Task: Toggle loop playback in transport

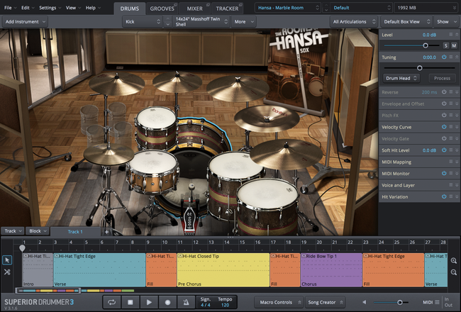Action: 111,302
